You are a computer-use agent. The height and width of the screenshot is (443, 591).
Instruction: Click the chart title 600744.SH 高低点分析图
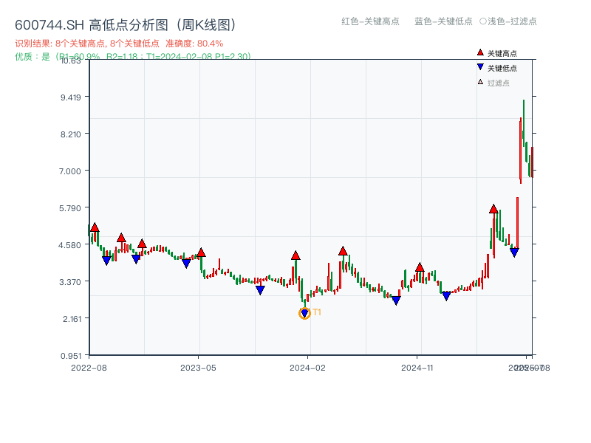coord(126,23)
